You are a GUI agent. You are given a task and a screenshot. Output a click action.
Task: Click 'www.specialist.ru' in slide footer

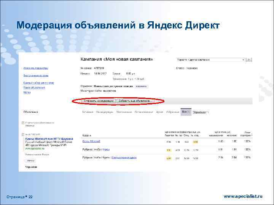(243, 196)
